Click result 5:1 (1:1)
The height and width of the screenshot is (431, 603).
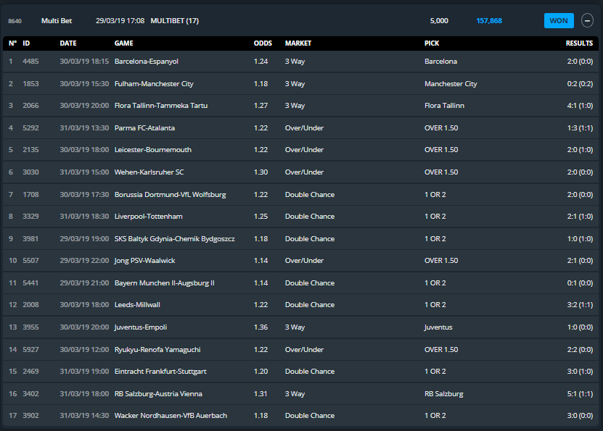(580, 394)
